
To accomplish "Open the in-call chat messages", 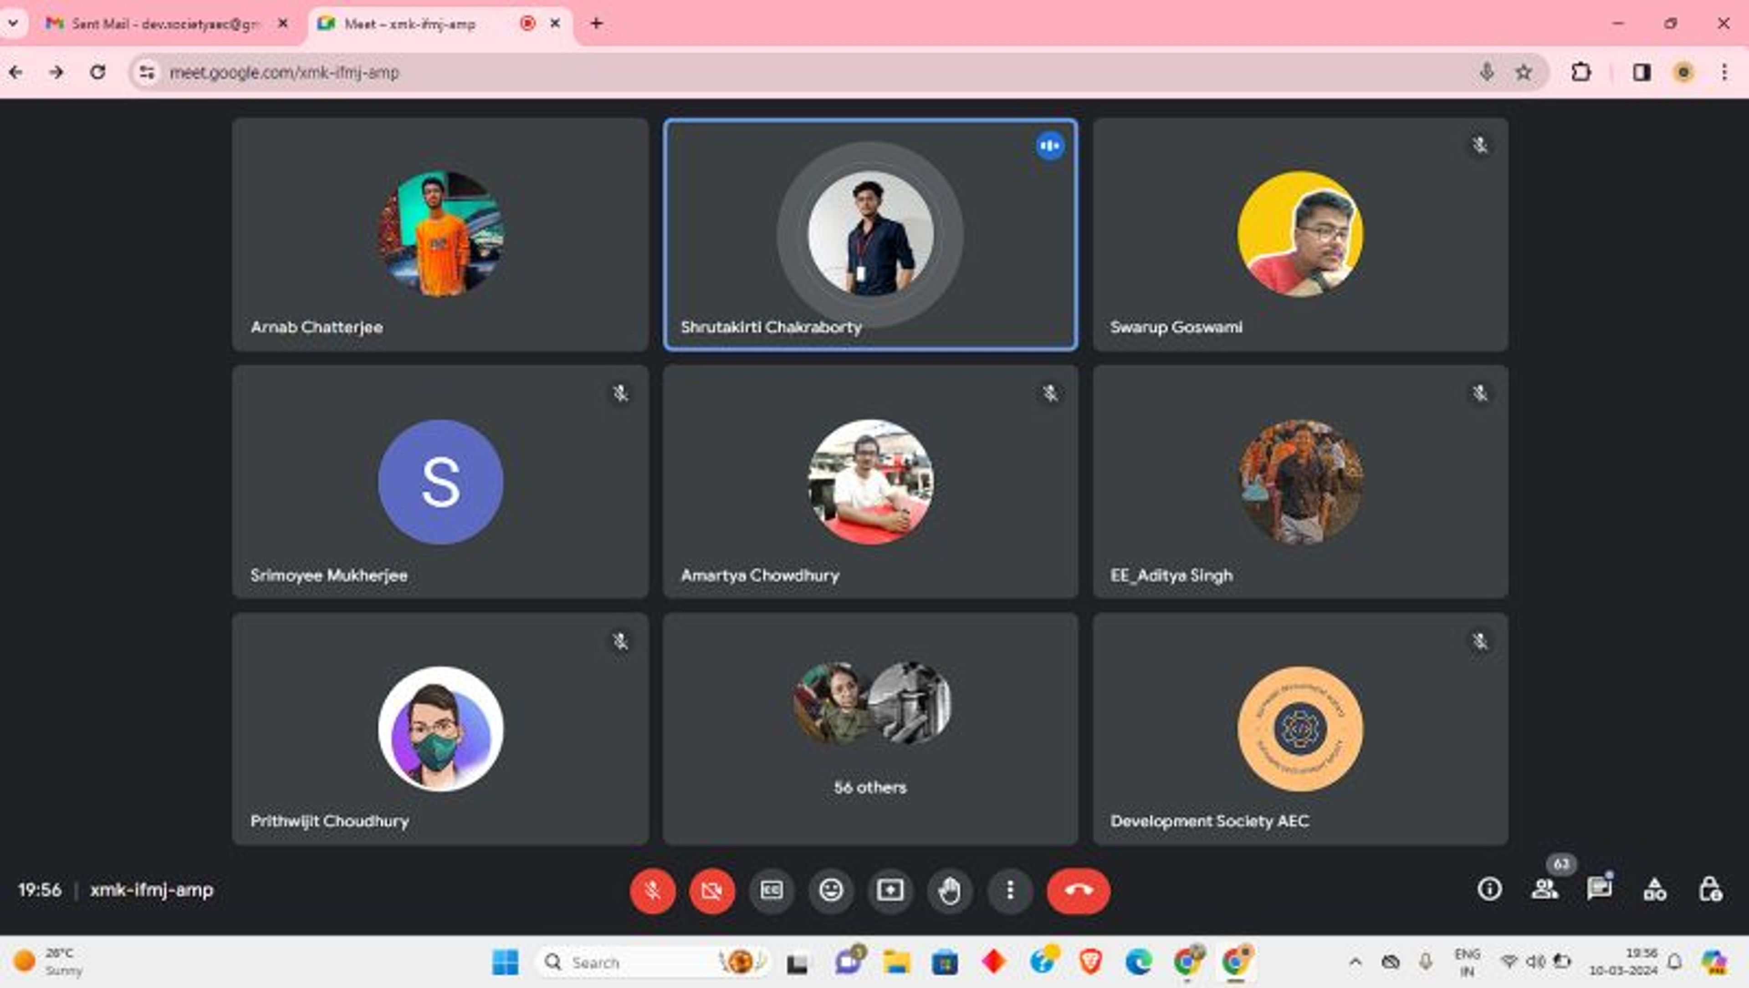I will [x=1599, y=889].
